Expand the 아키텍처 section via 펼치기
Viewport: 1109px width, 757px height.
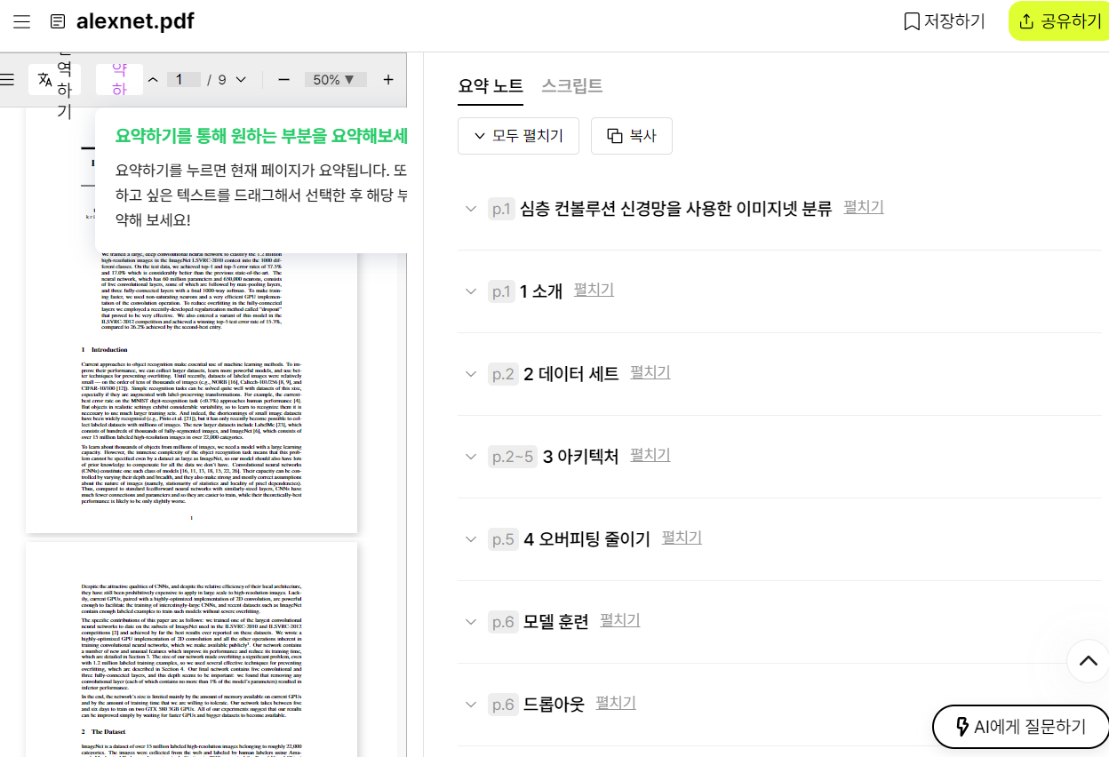[650, 455]
